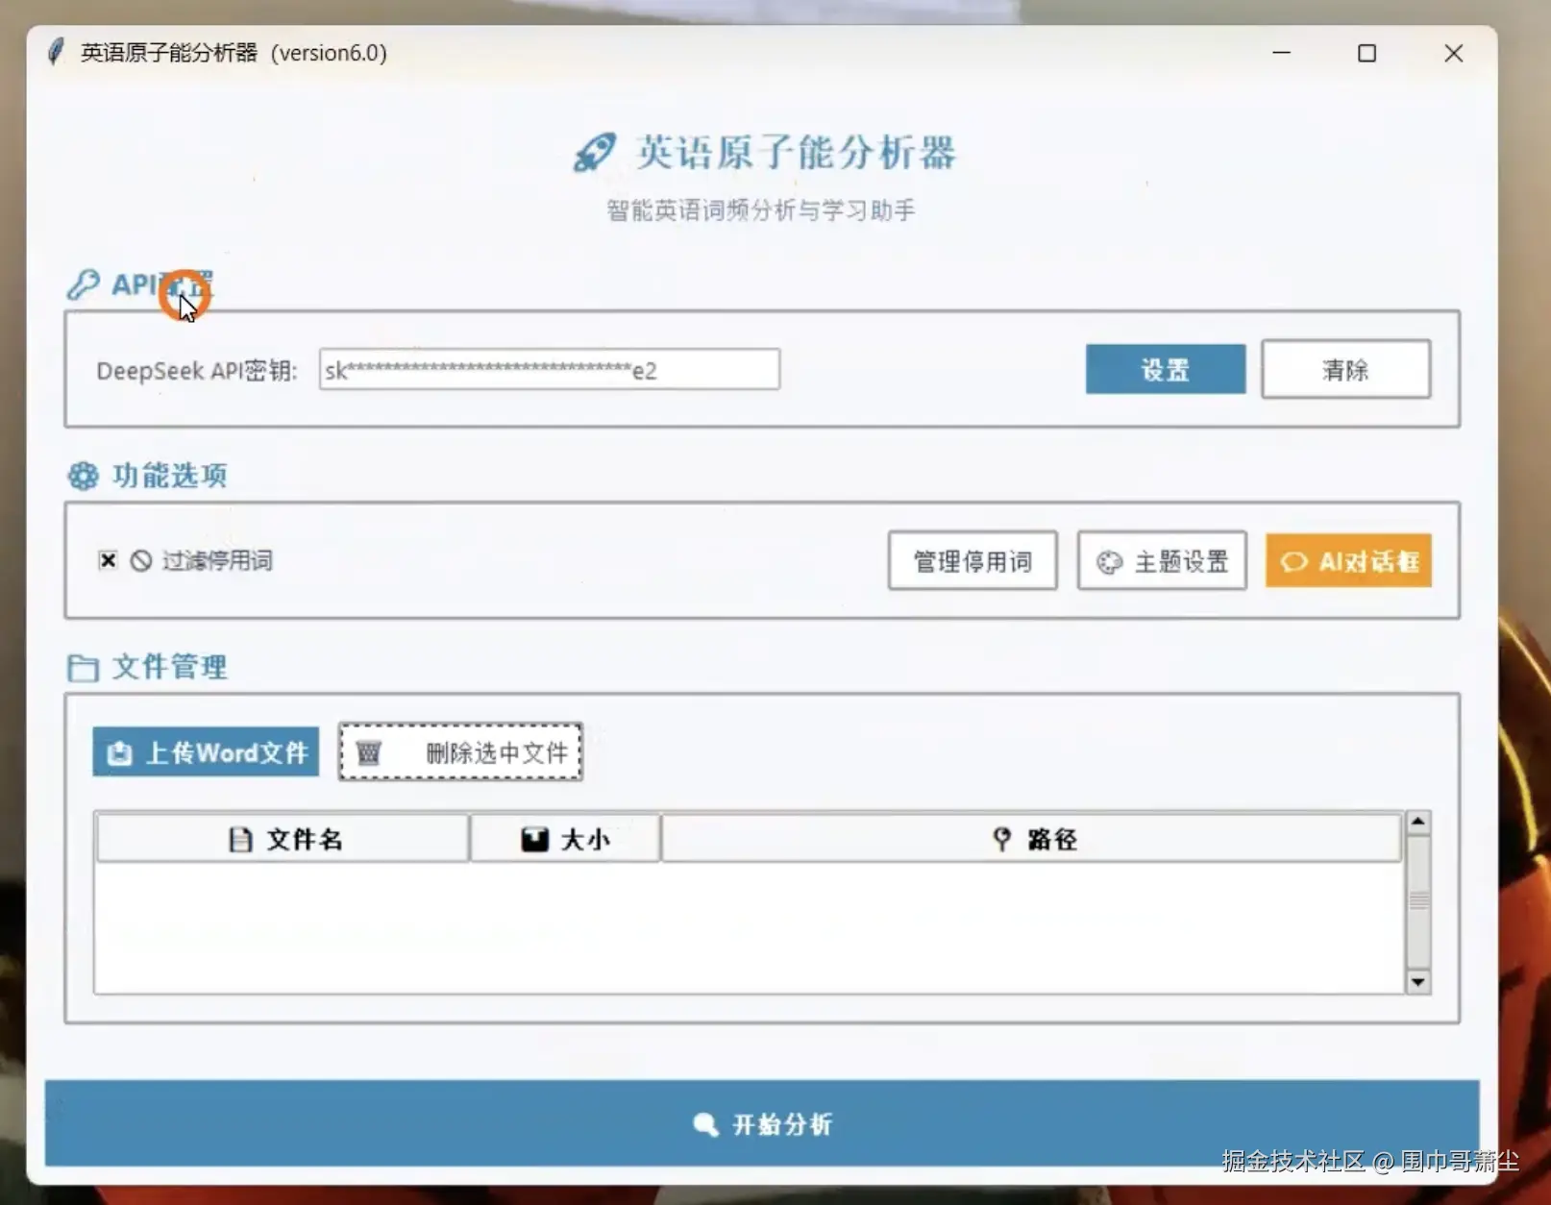Click the upload icon on 上传Word文件 button

pyautogui.click(x=117, y=753)
